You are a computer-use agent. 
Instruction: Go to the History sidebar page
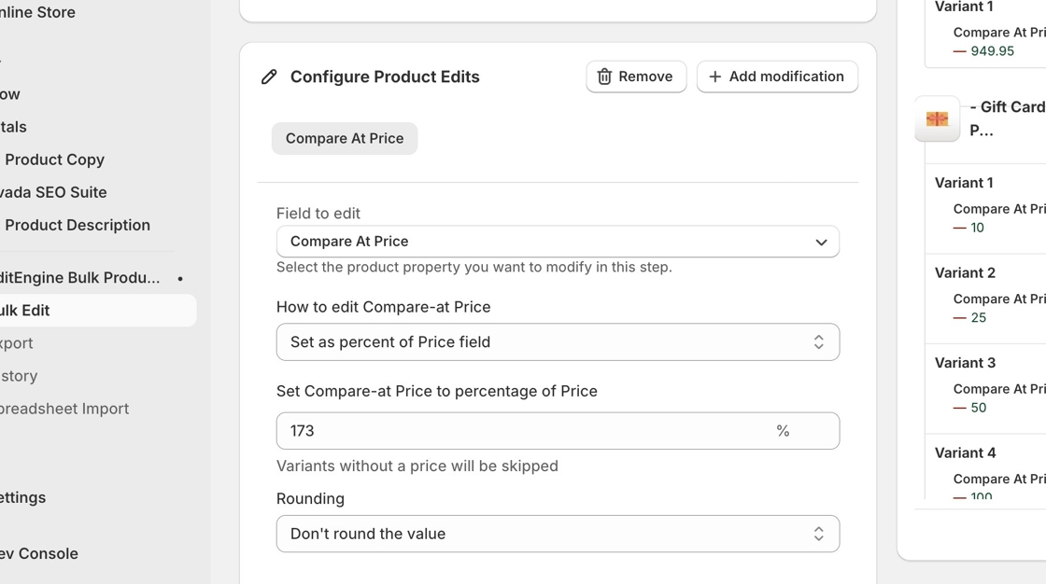[x=19, y=376]
